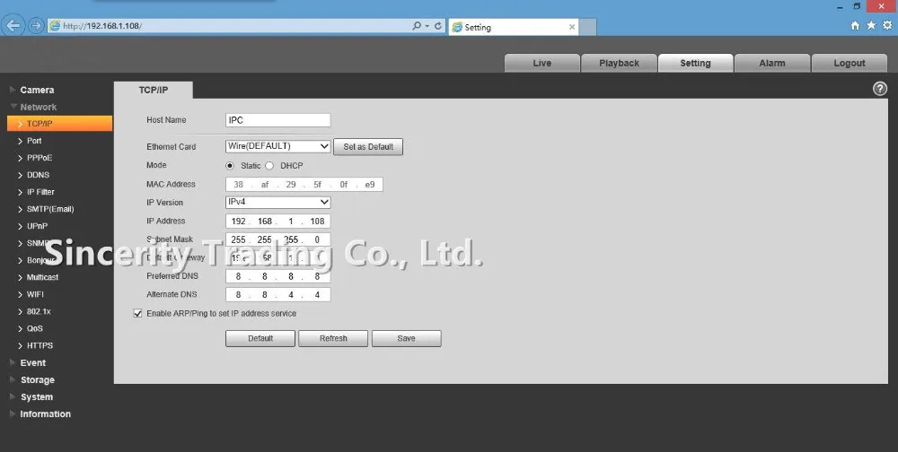Viewport: 898px width, 452px height.
Task: Click the Set as Default button
Action: click(x=368, y=147)
